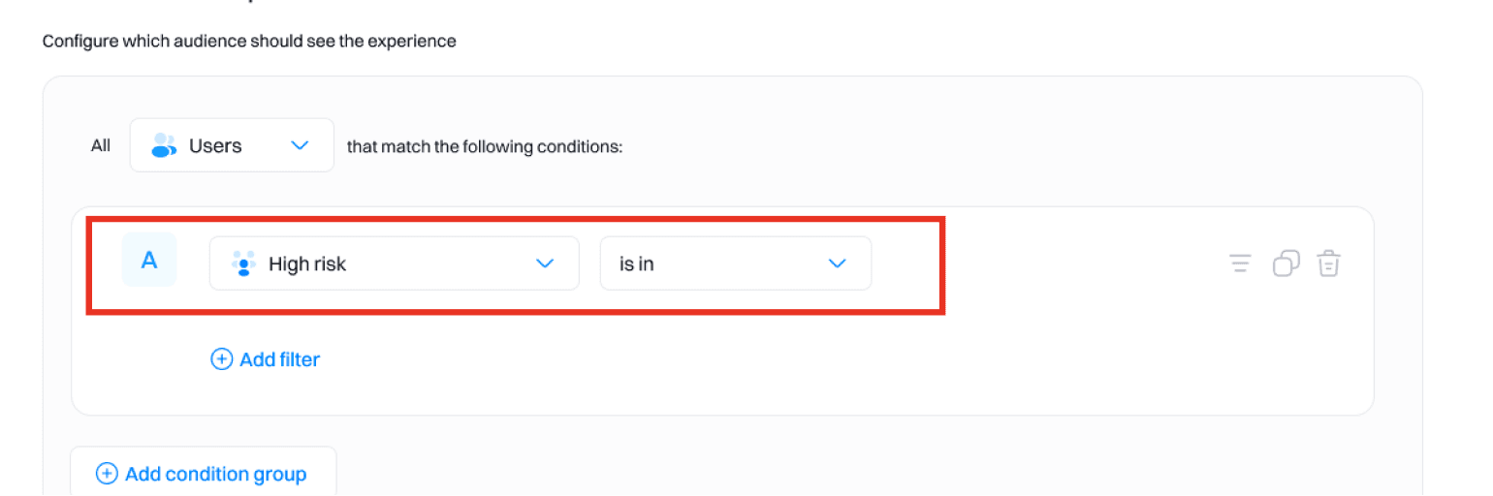Select the Users label in audience selector

[215, 145]
